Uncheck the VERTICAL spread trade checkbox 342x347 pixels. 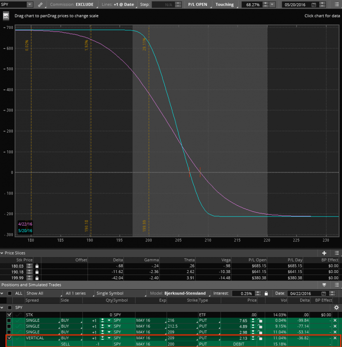pyautogui.click(x=9, y=338)
